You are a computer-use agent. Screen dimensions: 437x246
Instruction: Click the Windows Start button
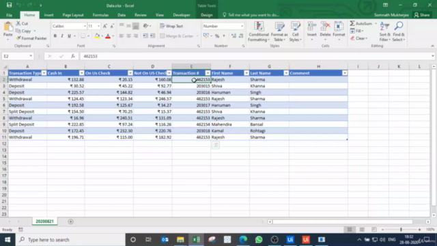click(8, 240)
